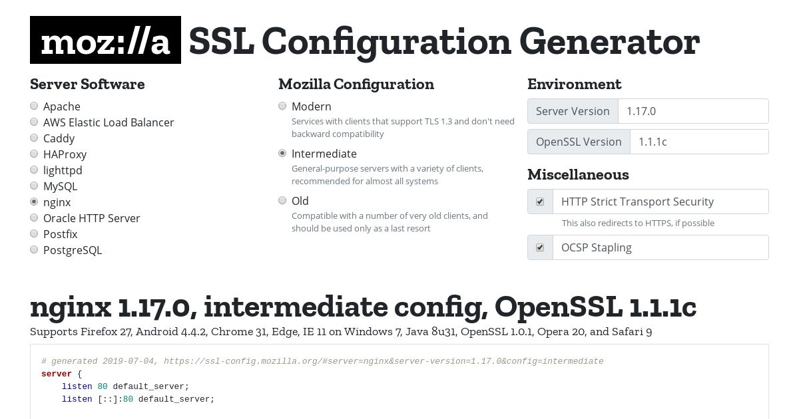
Task: Choose the Old configuration option
Action: click(x=282, y=200)
